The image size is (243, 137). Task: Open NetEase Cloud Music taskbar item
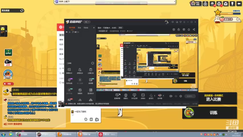[x=108, y=134]
